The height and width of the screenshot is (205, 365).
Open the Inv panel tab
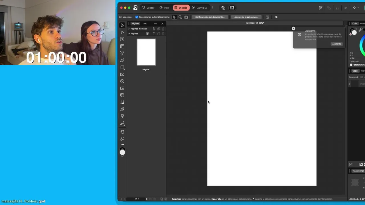(x=155, y=23)
